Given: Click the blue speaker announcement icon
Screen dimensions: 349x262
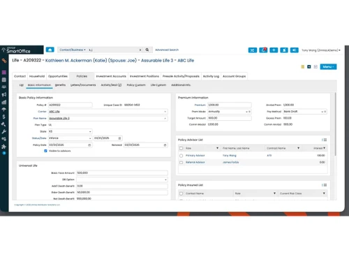Looking at the screenshot, I should tap(295, 50).
